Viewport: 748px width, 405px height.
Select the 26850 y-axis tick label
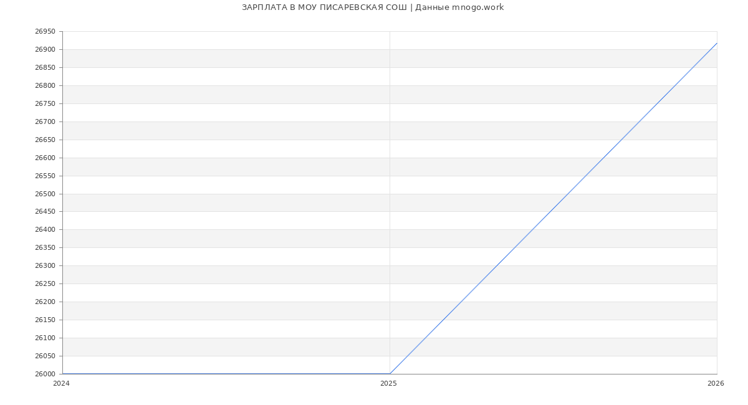coord(45,68)
